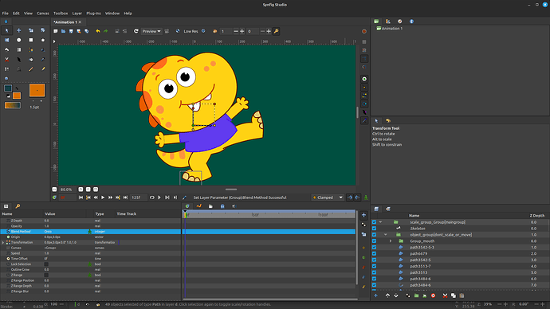
Task: Refresh the canvas rendering
Action: (136, 31)
